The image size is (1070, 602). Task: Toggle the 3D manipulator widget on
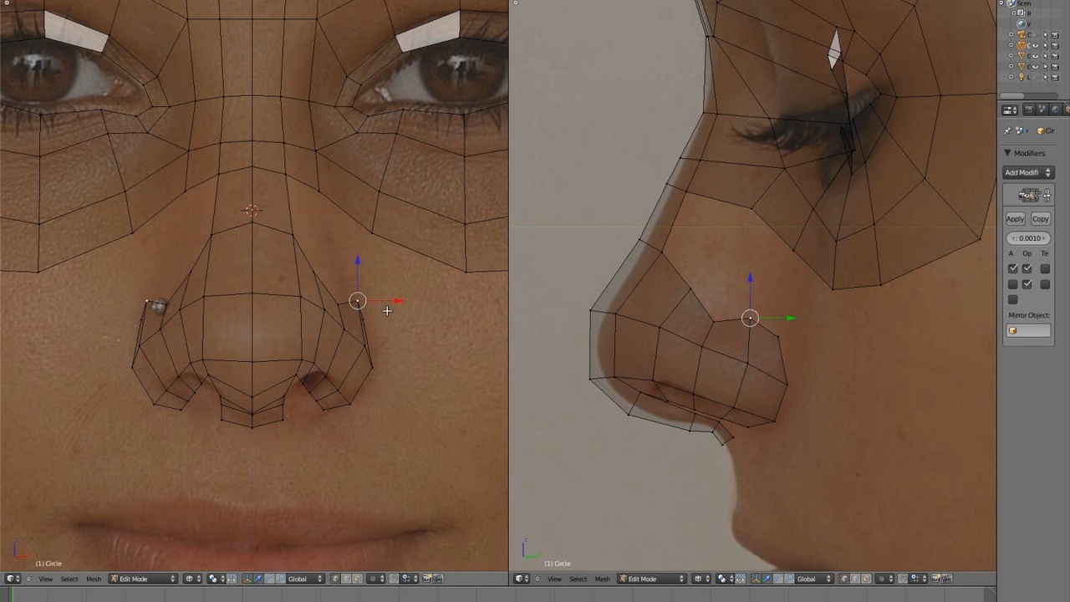(247, 579)
